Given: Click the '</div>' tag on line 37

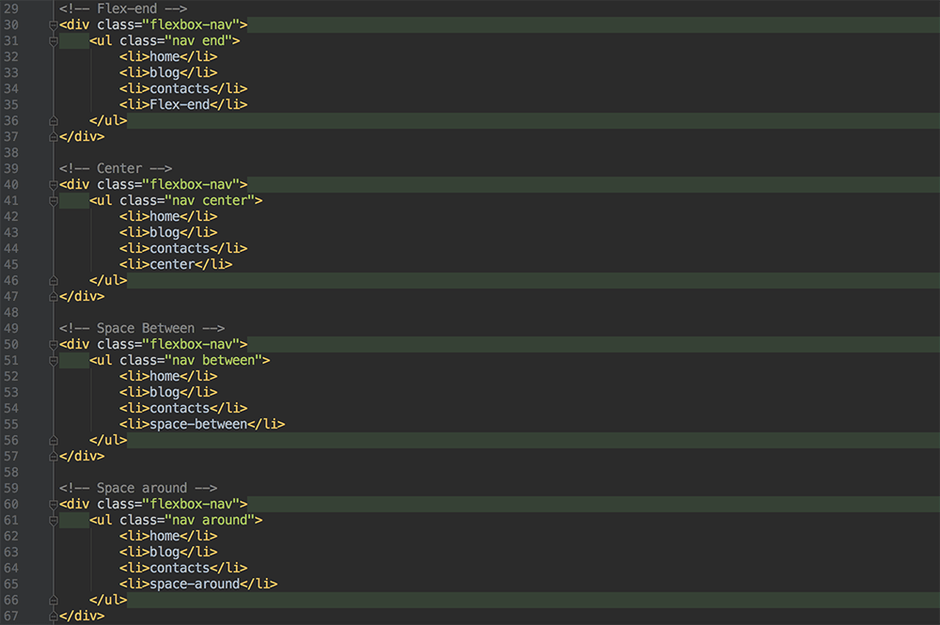Looking at the screenshot, I should pyautogui.click(x=82, y=136).
